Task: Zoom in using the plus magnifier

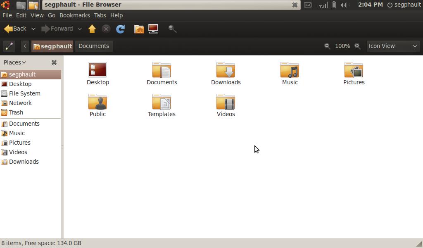Action: pos(358,46)
